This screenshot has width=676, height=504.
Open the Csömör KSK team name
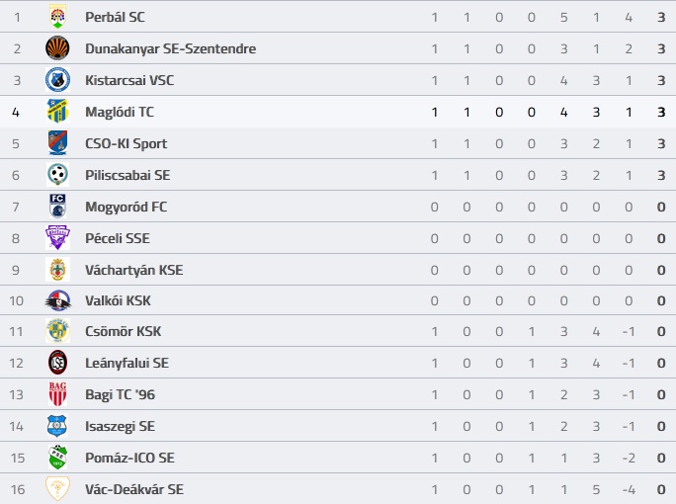123,331
